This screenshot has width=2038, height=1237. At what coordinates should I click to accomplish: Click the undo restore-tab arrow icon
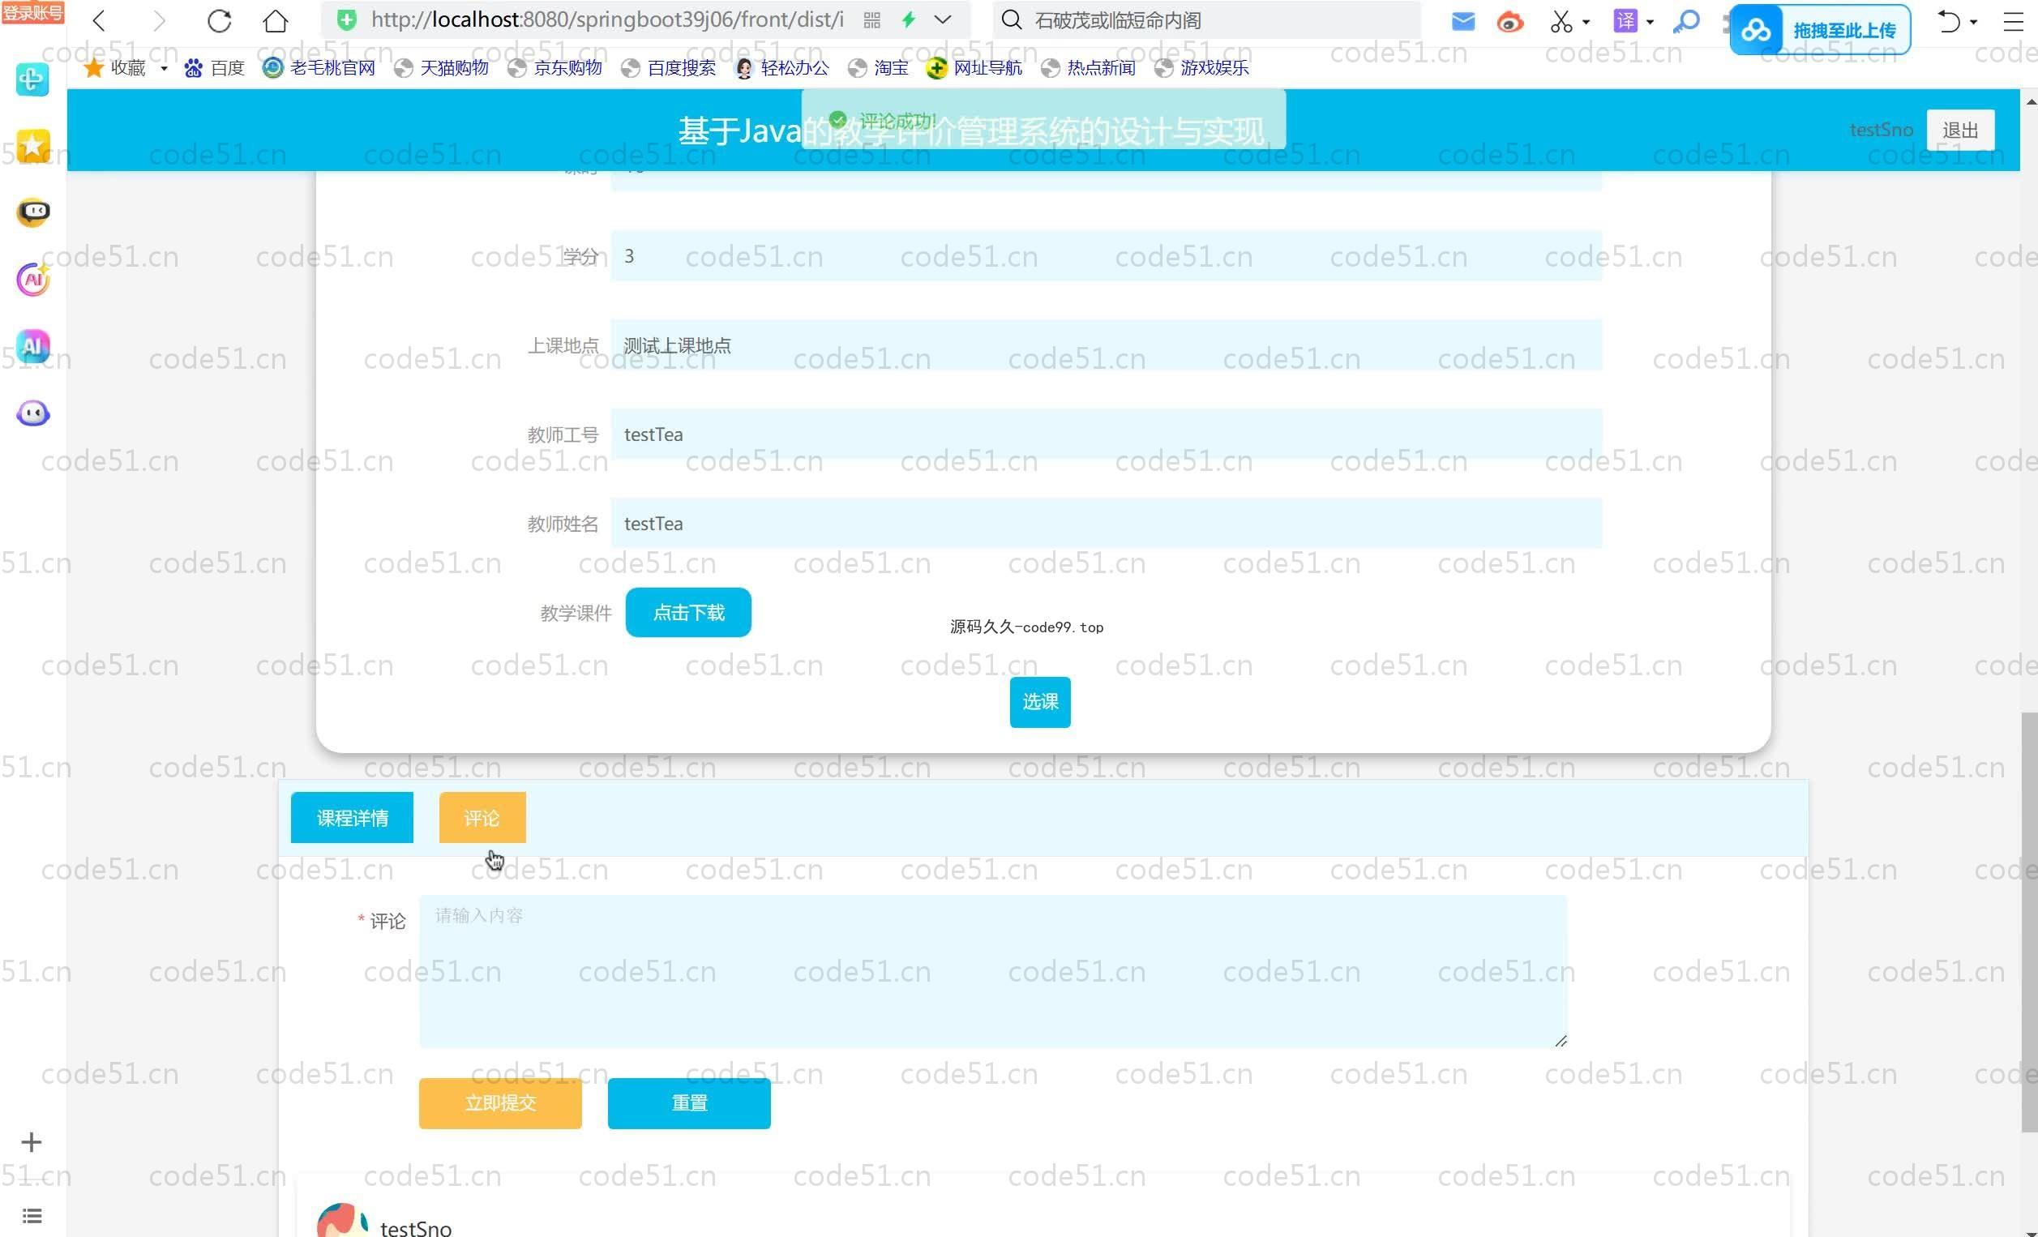tap(1950, 22)
